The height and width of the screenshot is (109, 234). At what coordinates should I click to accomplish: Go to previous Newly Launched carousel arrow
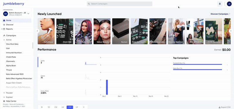[37, 31]
